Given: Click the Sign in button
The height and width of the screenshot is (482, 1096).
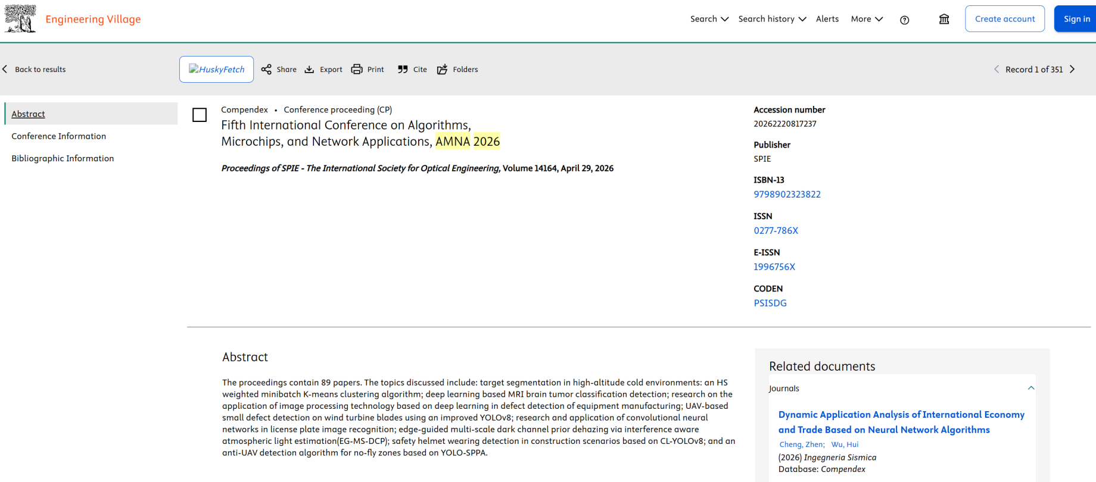Looking at the screenshot, I should click(x=1076, y=19).
